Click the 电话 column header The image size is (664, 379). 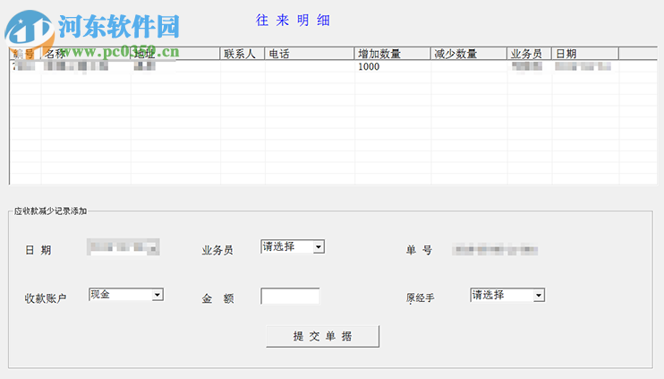[310, 54]
